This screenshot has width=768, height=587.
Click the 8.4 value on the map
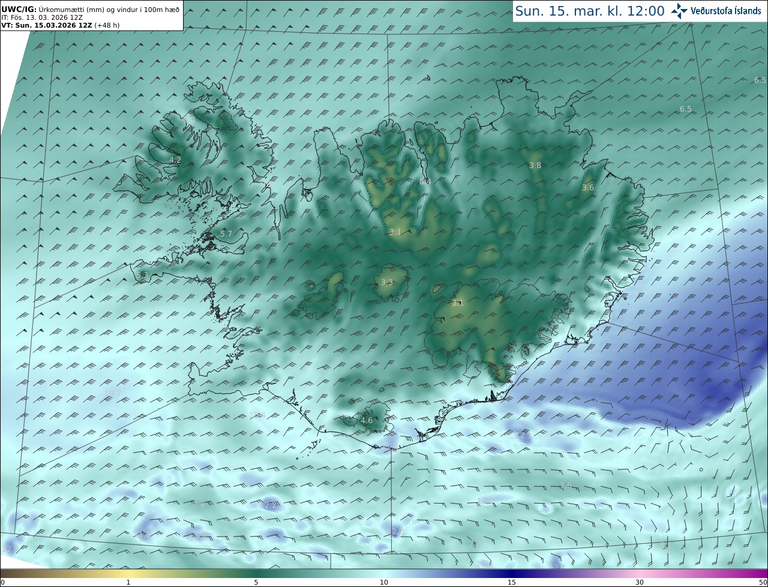tap(425, 181)
